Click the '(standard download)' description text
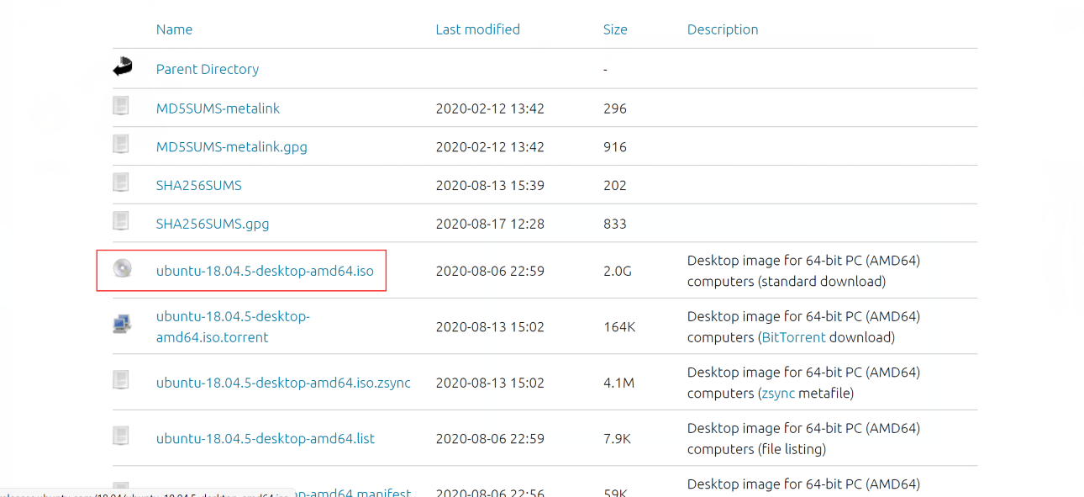 [822, 281]
